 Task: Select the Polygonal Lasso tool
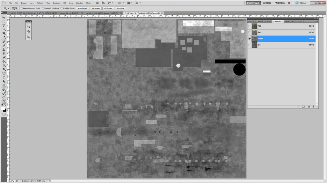[x=4, y=25]
